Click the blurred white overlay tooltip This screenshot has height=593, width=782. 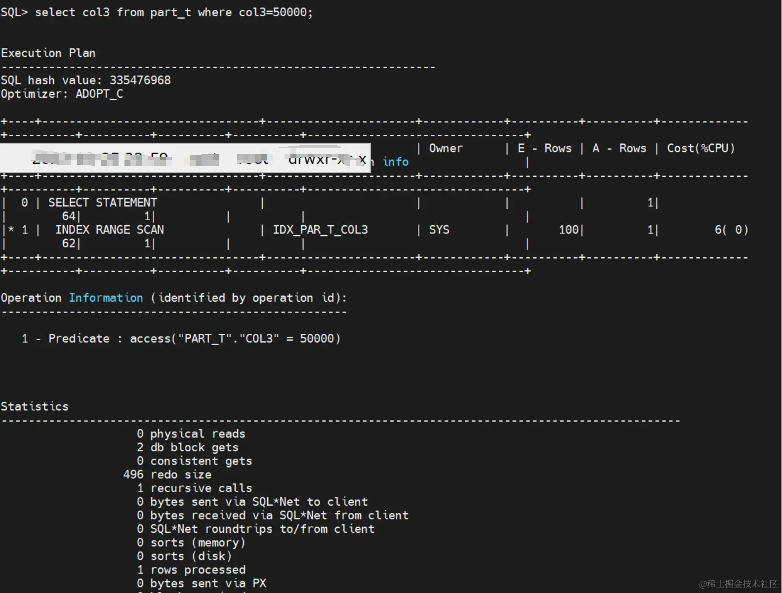(x=185, y=158)
